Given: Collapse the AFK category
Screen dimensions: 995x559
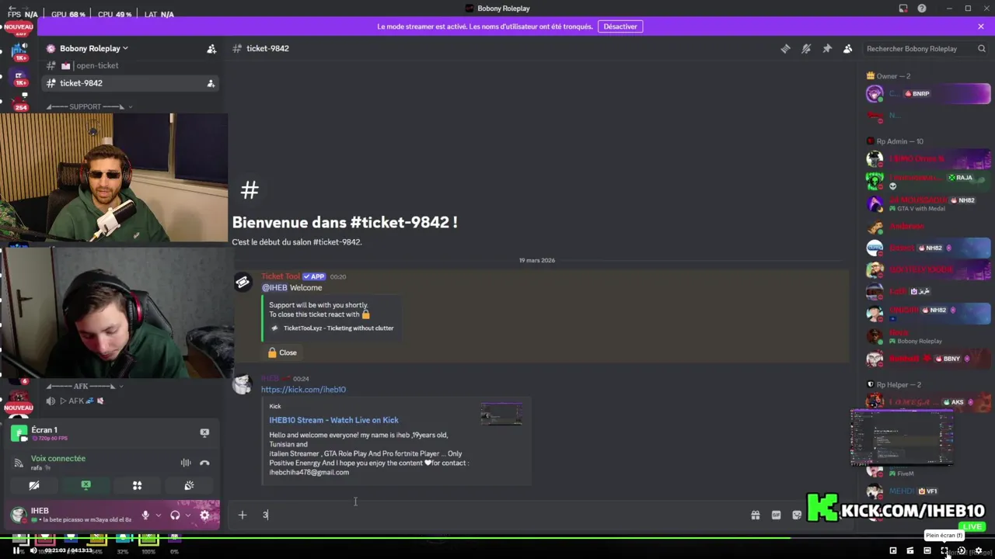Looking at the screenshot, I should 84,386.
